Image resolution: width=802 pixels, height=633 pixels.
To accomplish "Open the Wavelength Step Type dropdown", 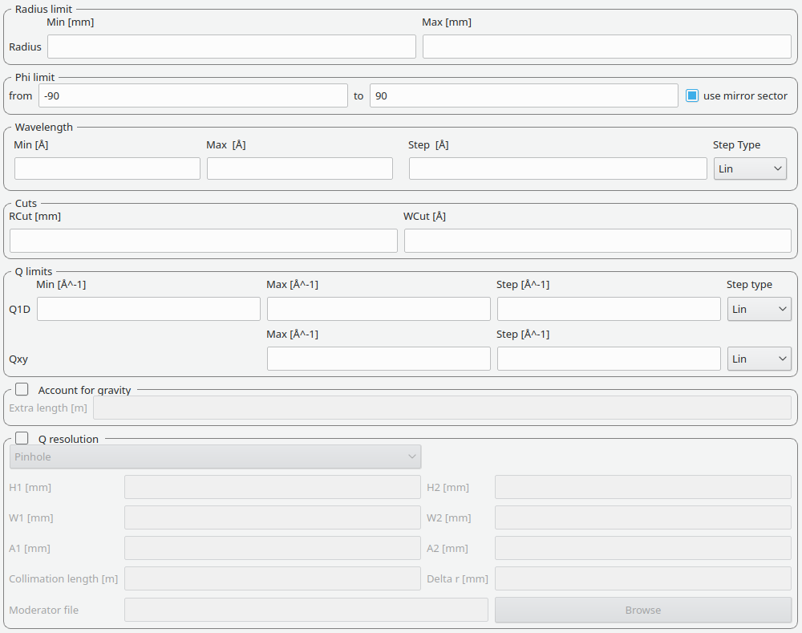I will coord(750,168).
